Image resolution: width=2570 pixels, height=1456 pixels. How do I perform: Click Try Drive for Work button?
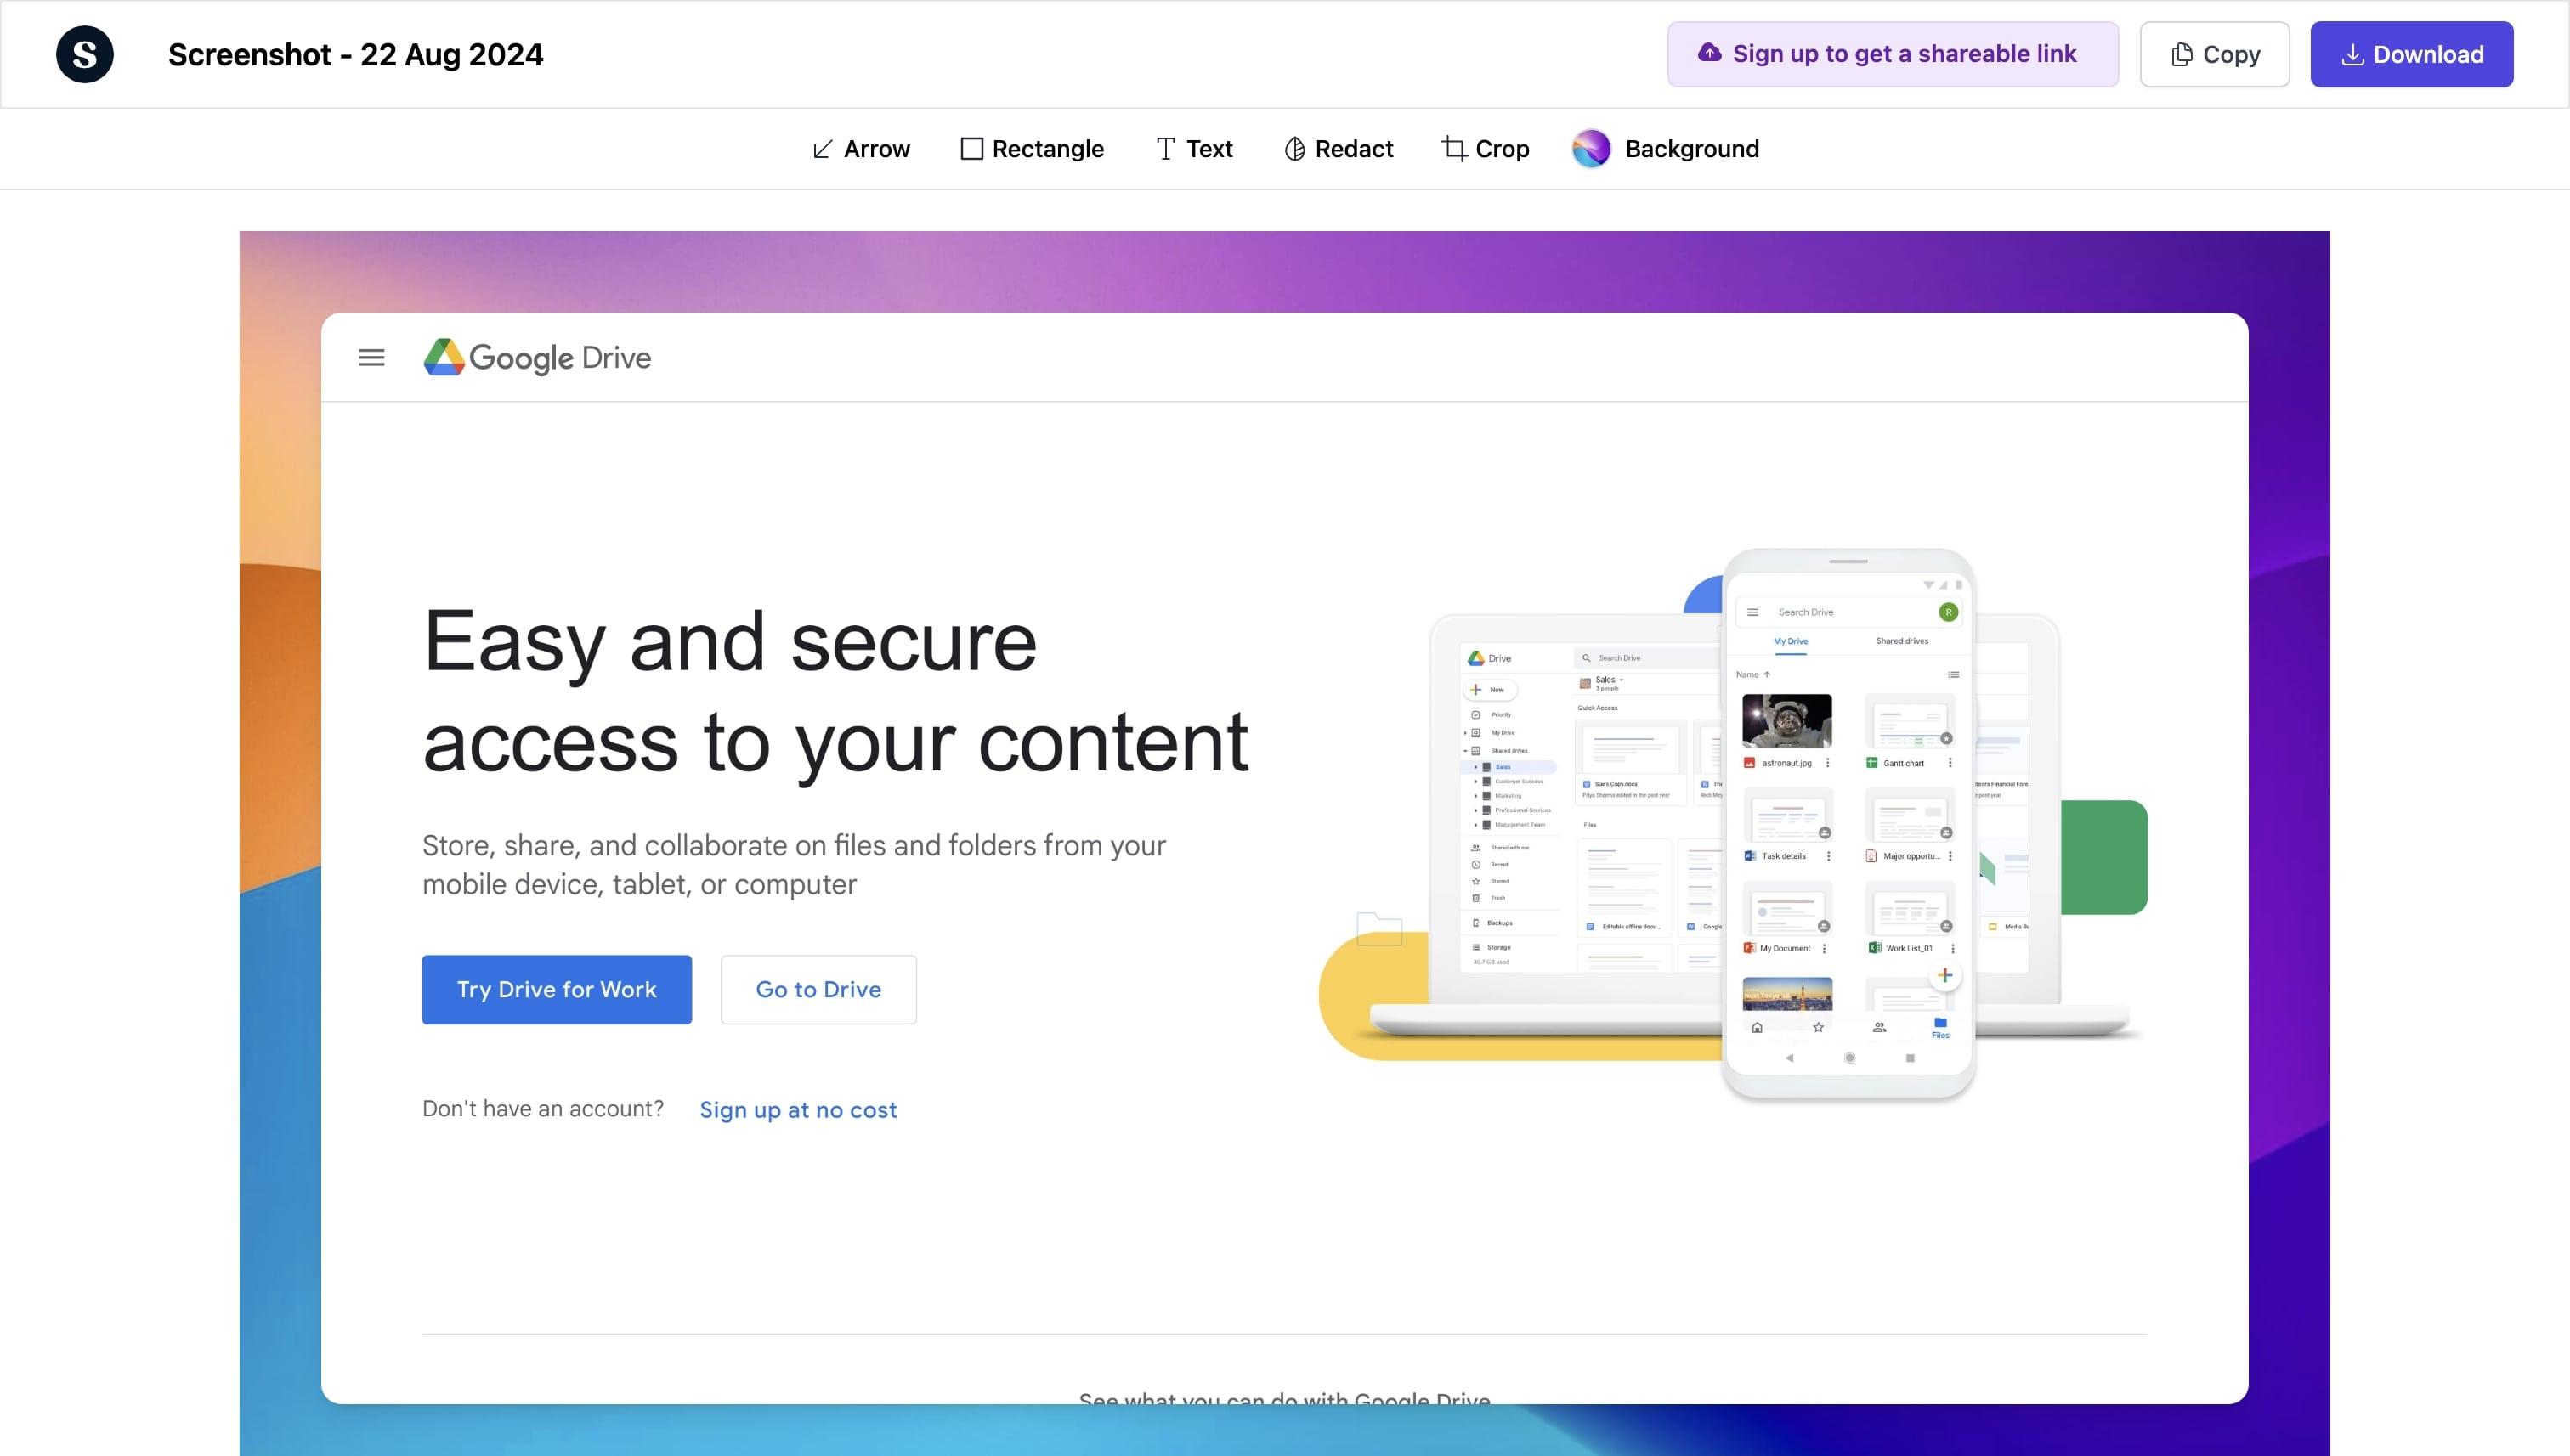click(556, 988)
